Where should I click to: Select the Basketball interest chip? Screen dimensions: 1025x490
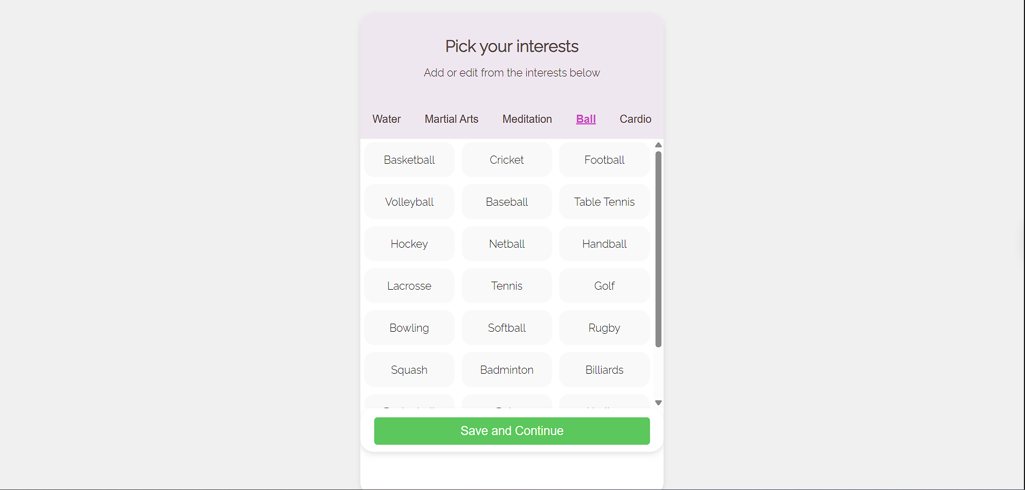pos(409,160)
